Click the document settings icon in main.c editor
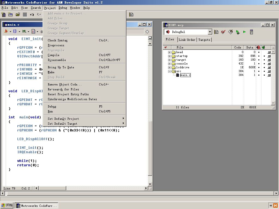 point(33,31)
